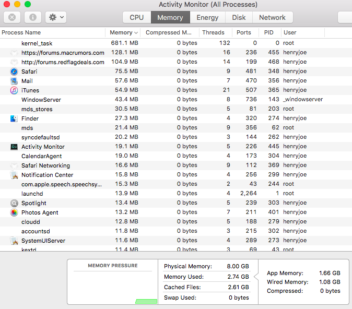
Task: Select the cloudd process row
Action: coord(176,222)
